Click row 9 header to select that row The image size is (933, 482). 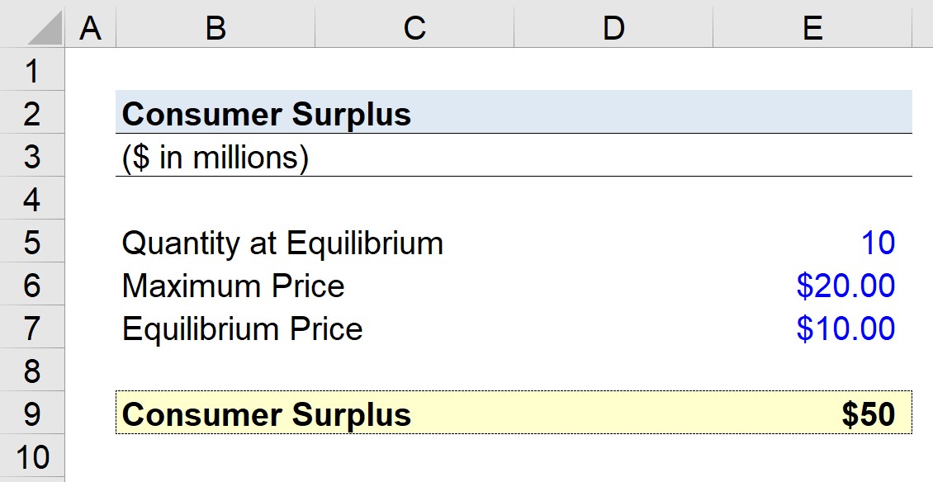pyautogui.click(x=33, y=414)
